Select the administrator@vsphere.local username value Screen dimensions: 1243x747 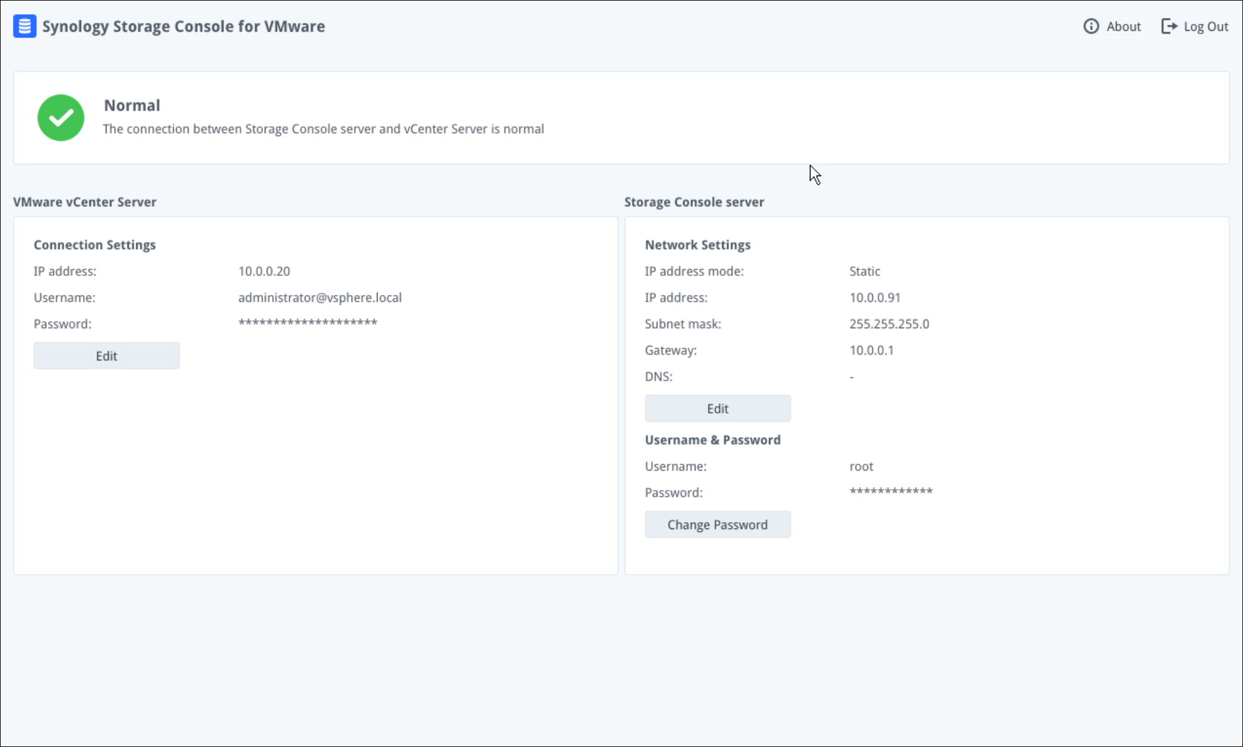pos(320,297)
